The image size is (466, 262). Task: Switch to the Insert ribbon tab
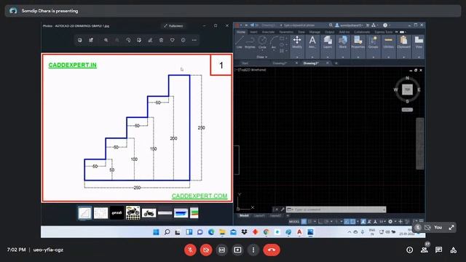(x=253, y=32)
